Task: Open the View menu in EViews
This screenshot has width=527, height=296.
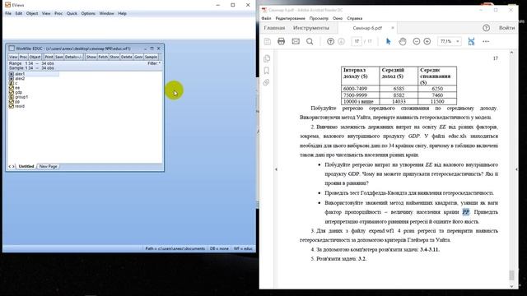Action: [x=46, y=13]
